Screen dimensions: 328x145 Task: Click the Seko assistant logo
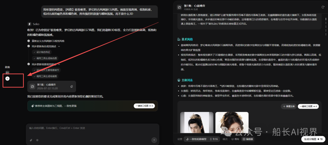pyautogui.click(x=29, y=24)
